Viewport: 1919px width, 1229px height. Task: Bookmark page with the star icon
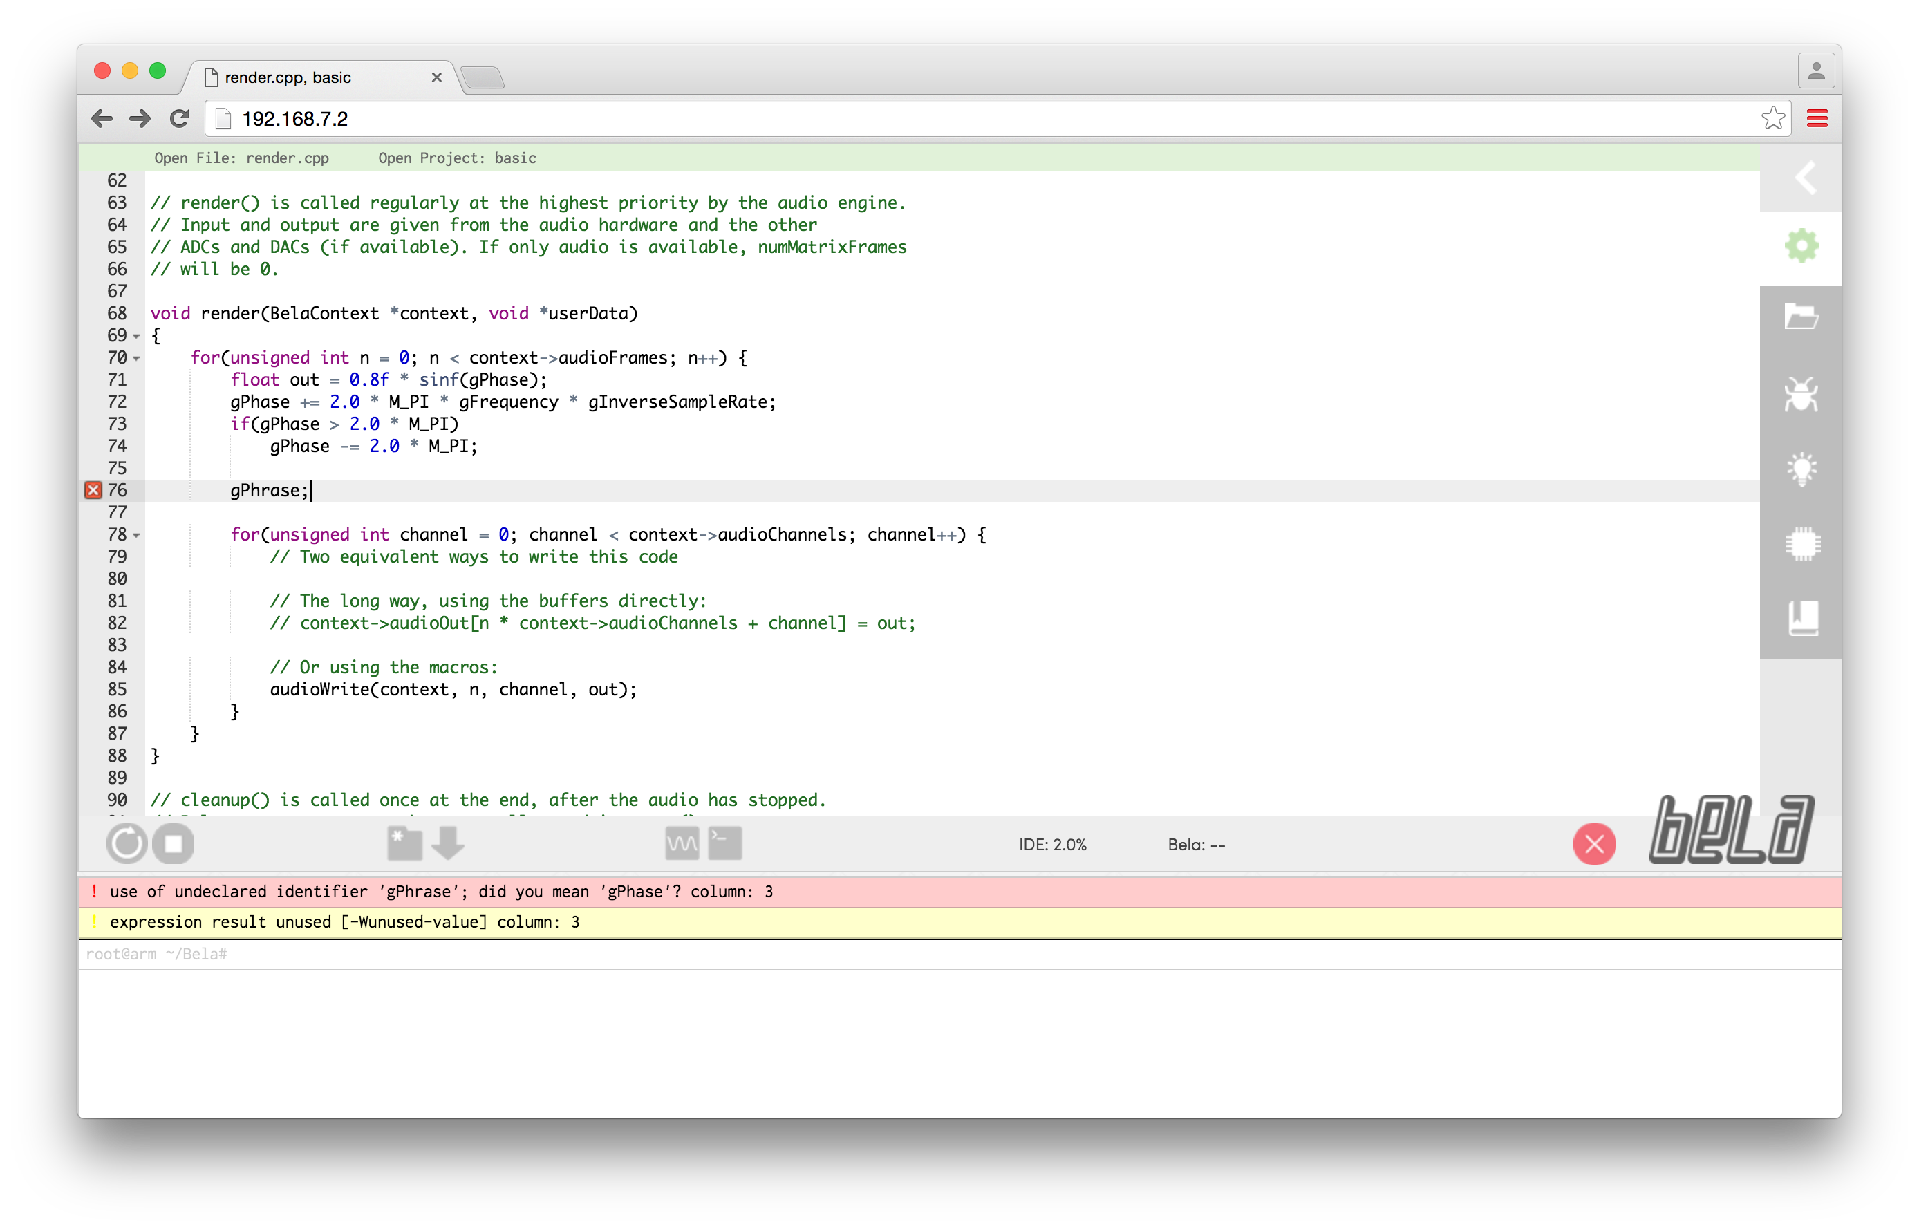click(1772, 119)
